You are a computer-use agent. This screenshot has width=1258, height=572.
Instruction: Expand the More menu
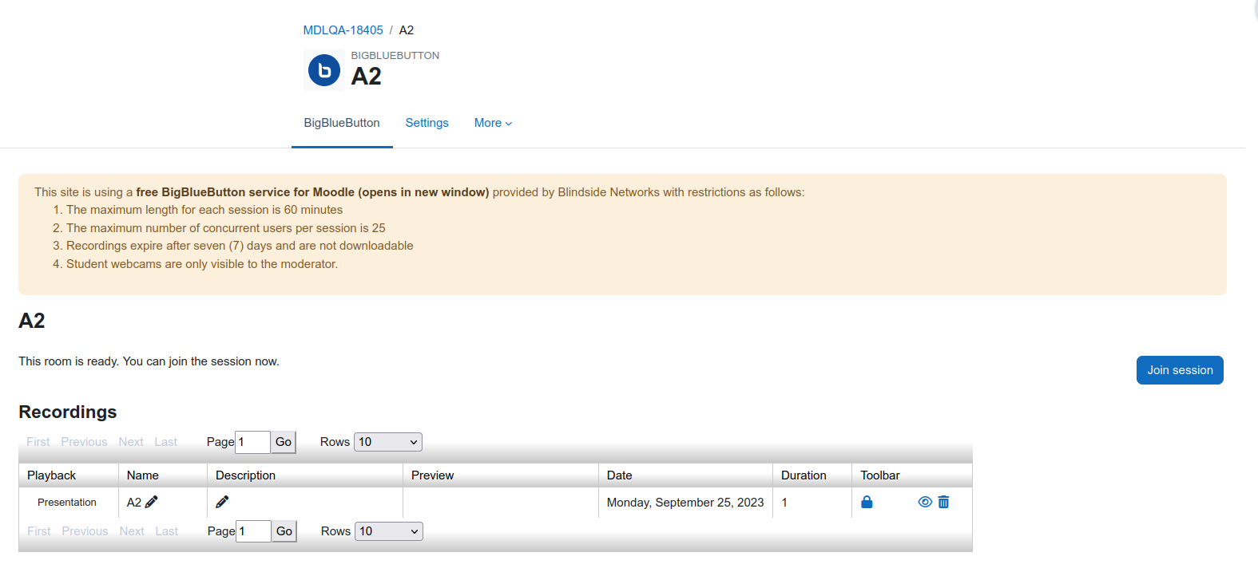493,123
